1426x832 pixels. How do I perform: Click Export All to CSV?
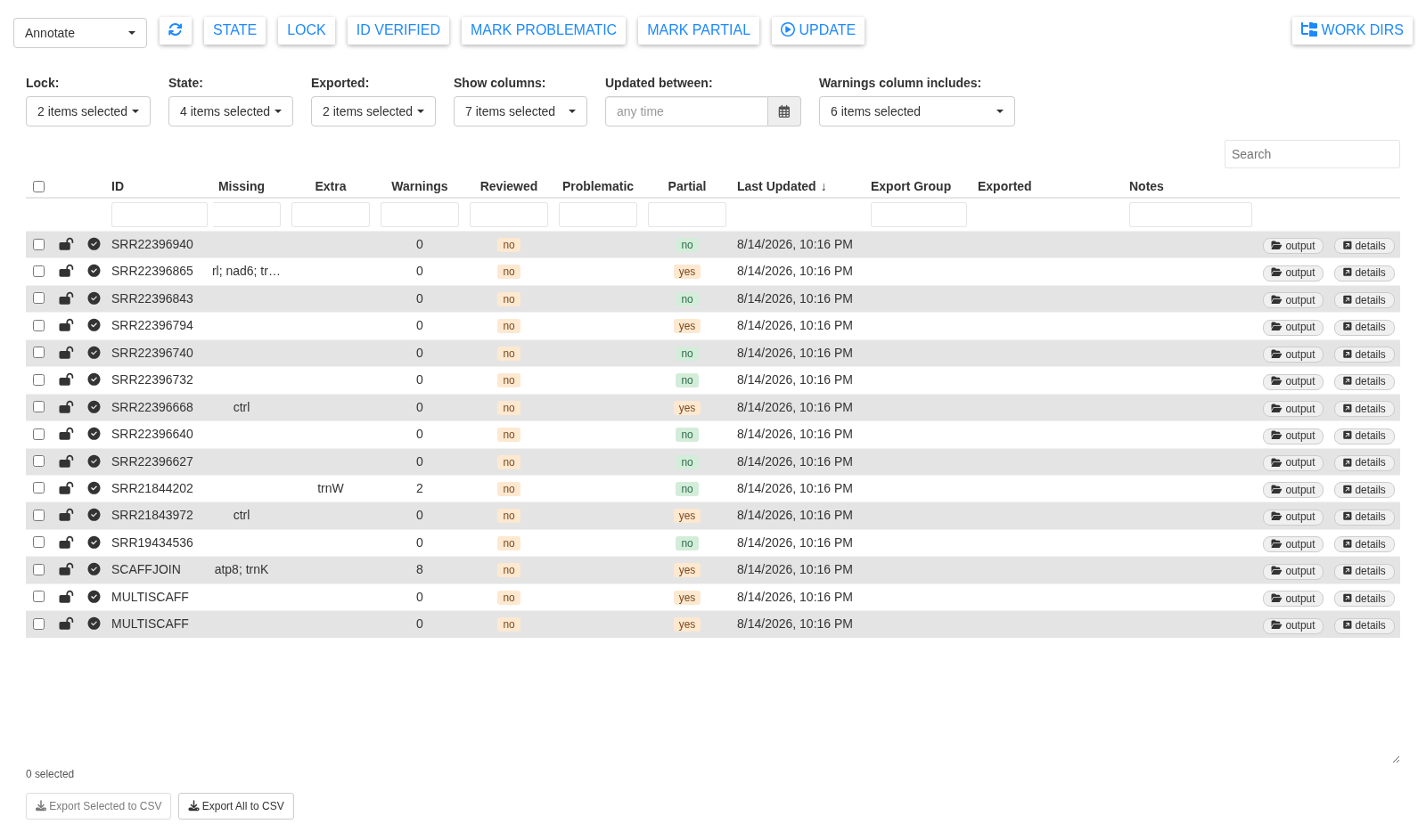point(236,806)
